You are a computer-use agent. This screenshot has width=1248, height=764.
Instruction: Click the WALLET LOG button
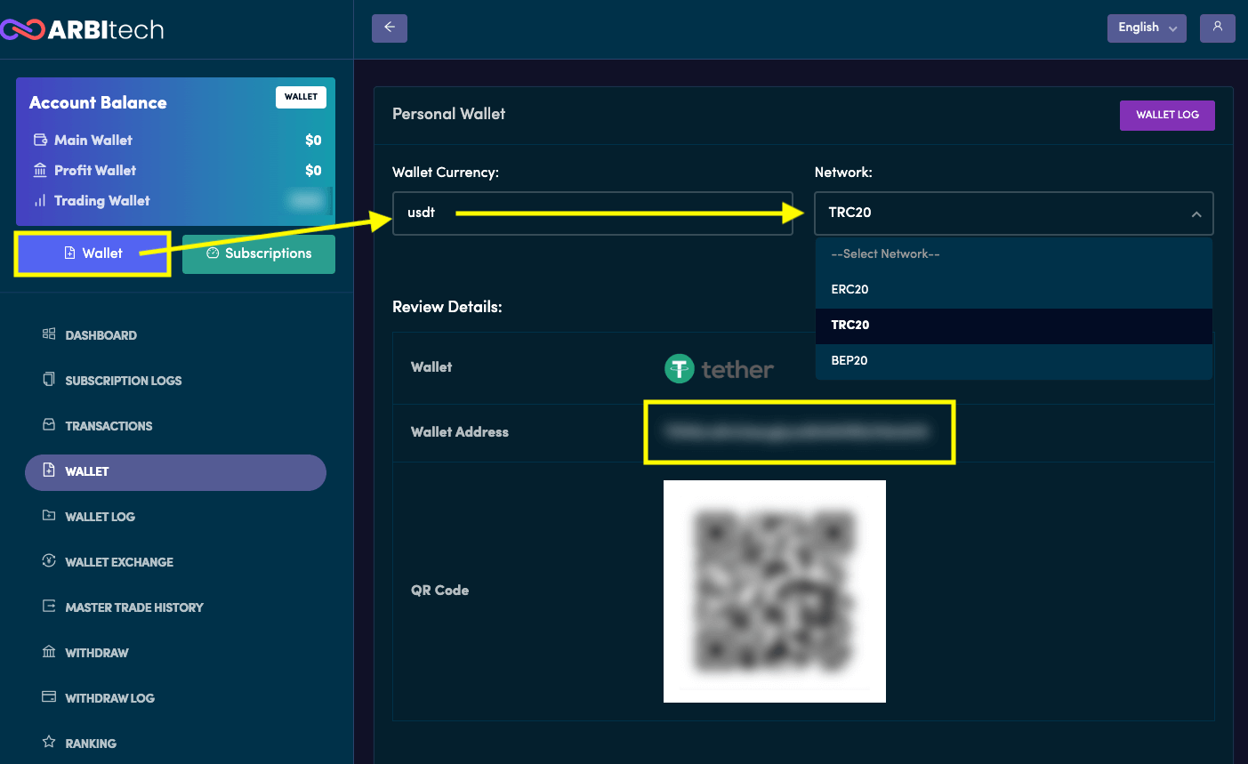[x=1166, y=115]
